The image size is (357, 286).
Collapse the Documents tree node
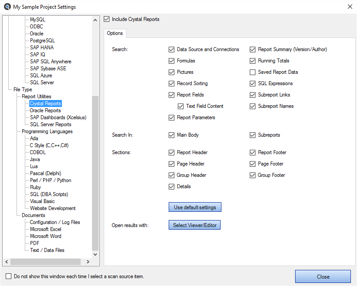tap(34, 215)
